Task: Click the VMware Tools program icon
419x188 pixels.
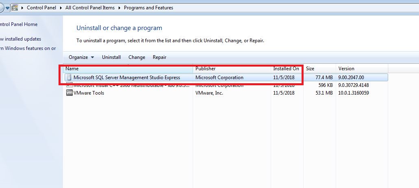Action: click(x=69, y=93)
